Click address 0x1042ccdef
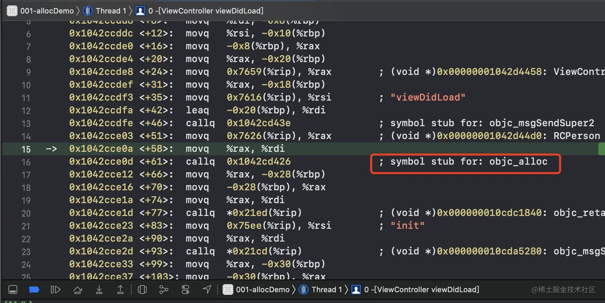Screen dimensions: 605x303 point(101,85)
